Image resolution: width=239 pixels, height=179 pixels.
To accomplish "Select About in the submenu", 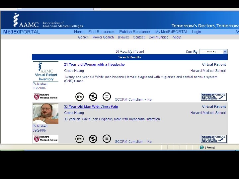I will 177,37.
